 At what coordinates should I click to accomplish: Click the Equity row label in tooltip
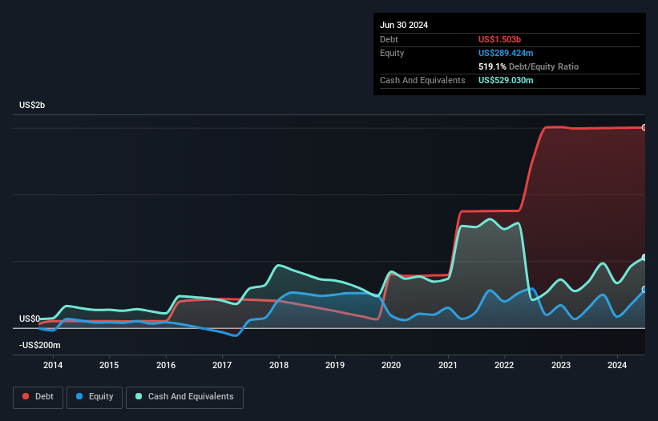pos(392,53)
